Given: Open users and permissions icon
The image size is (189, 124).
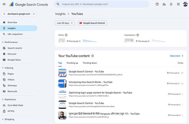Looking at the screenshot, I should pyautogui.click(x=164, y=4).
